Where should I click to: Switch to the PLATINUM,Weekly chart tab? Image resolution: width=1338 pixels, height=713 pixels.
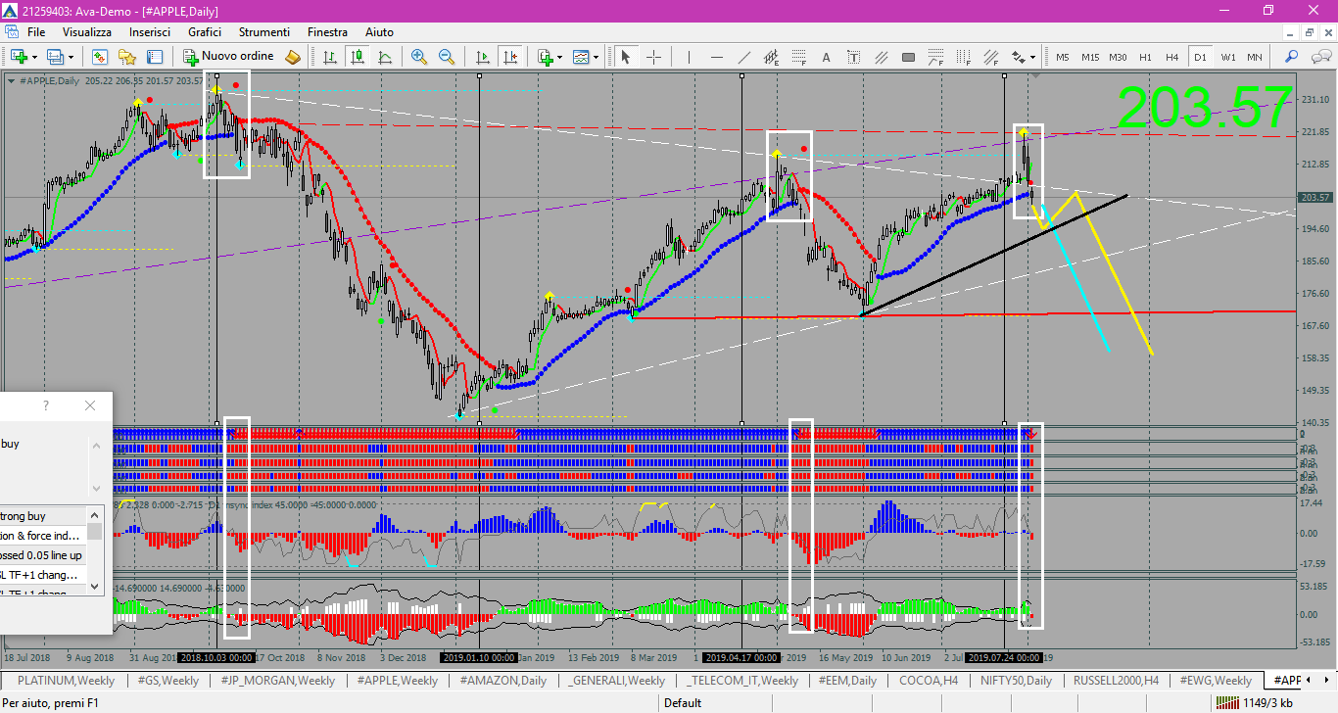point(66,680)
